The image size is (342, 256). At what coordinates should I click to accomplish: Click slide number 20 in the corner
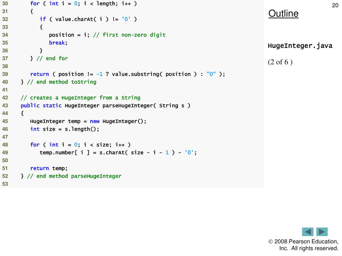(335, 5)
